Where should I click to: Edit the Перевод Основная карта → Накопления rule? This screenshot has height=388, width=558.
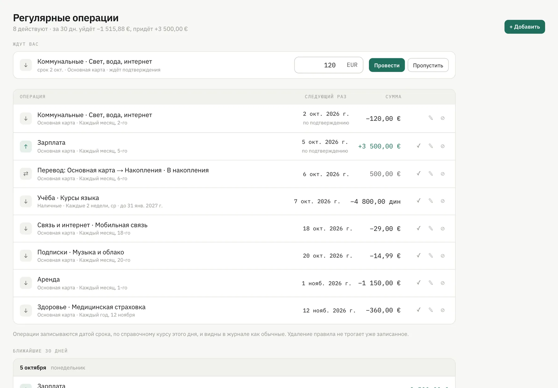pos(431,174)
